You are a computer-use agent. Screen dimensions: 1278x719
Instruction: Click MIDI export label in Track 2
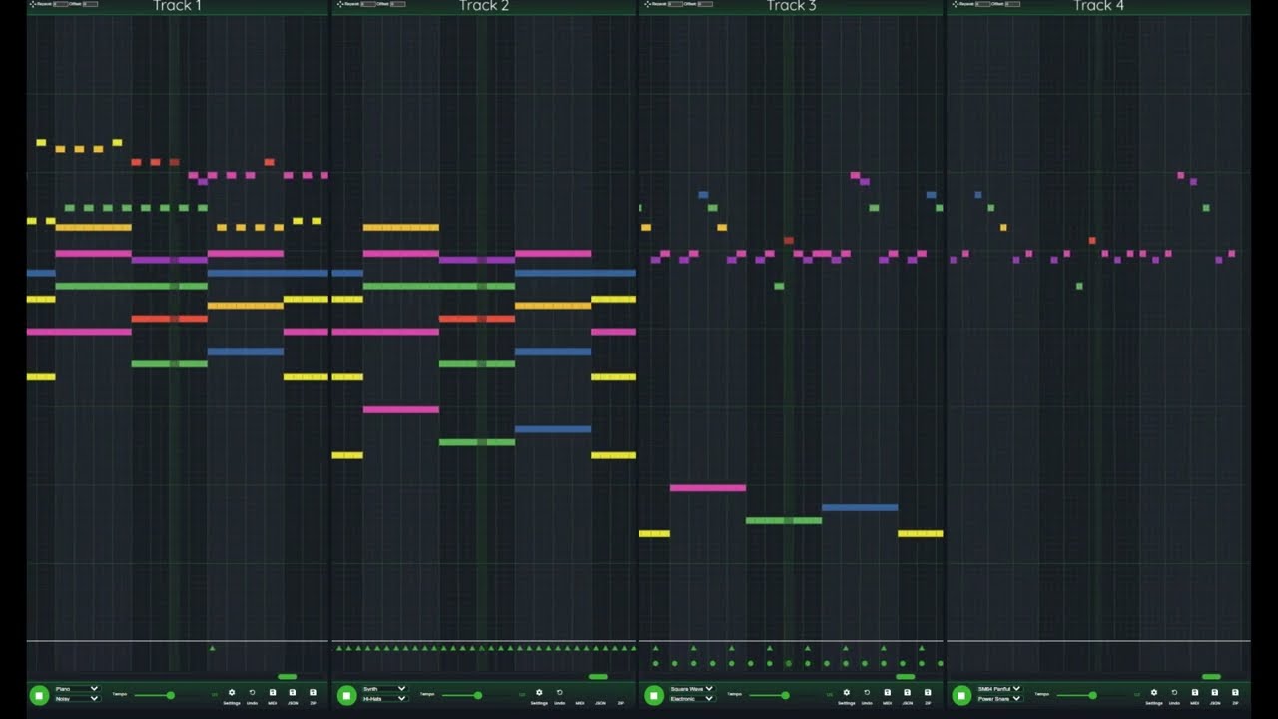[x=580, y=703]
